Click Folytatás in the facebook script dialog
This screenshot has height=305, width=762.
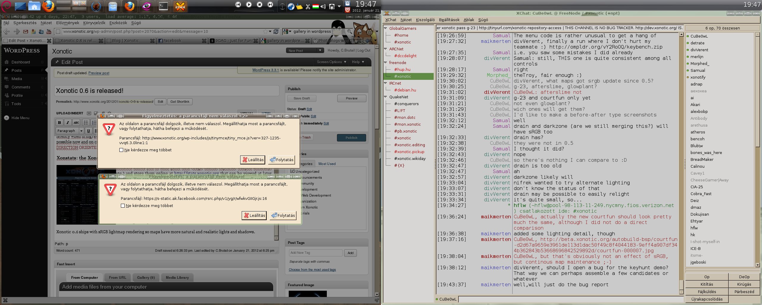pyautogui.click(x=283, y=215)
